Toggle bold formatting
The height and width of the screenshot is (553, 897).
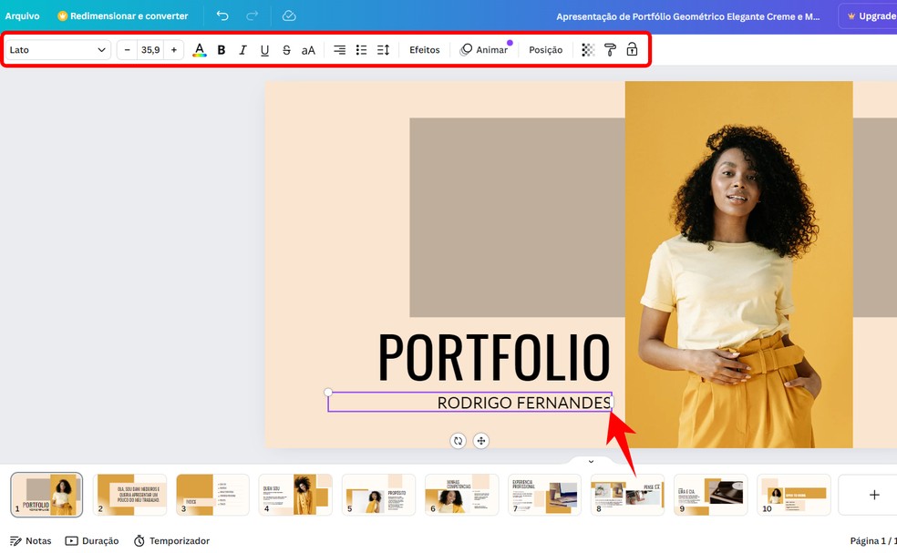(221, 50)
